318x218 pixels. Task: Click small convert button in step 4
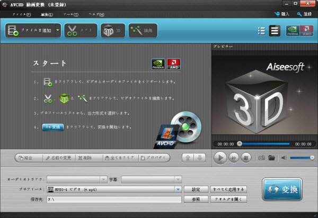click(53, 127)
